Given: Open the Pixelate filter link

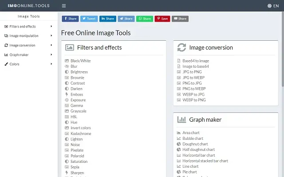Looking at the screenshot, I should [x=77, y=150].
